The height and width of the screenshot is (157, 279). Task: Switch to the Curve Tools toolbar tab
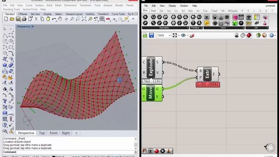click(118, 14)
